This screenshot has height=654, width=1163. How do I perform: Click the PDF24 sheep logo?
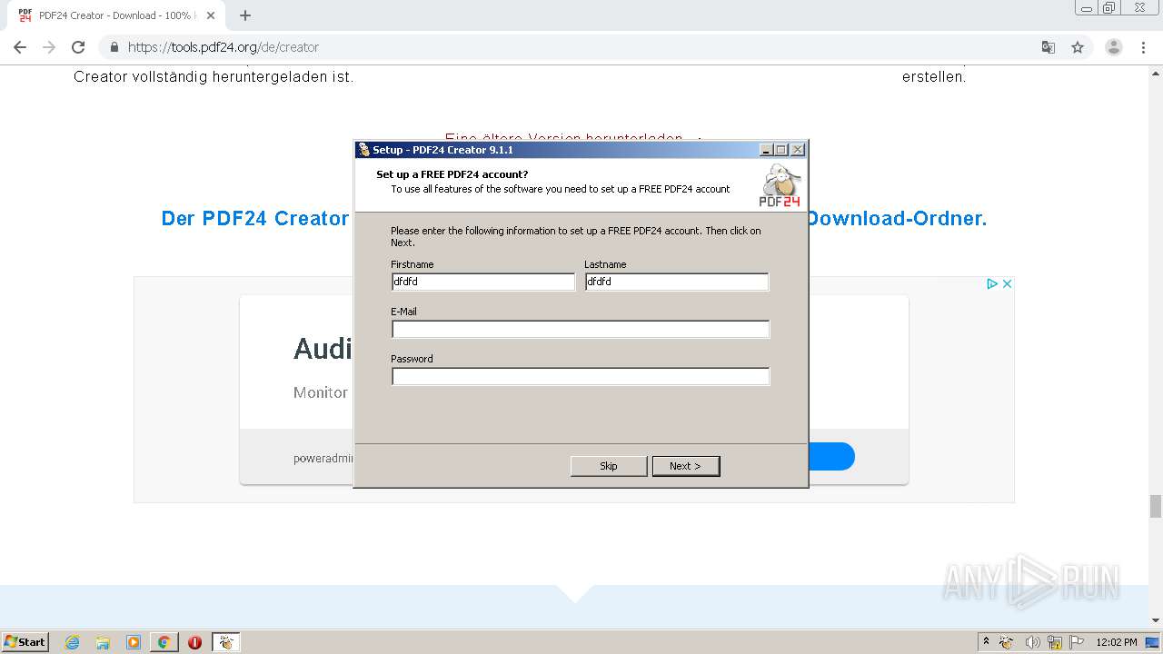tap(780, 185)
